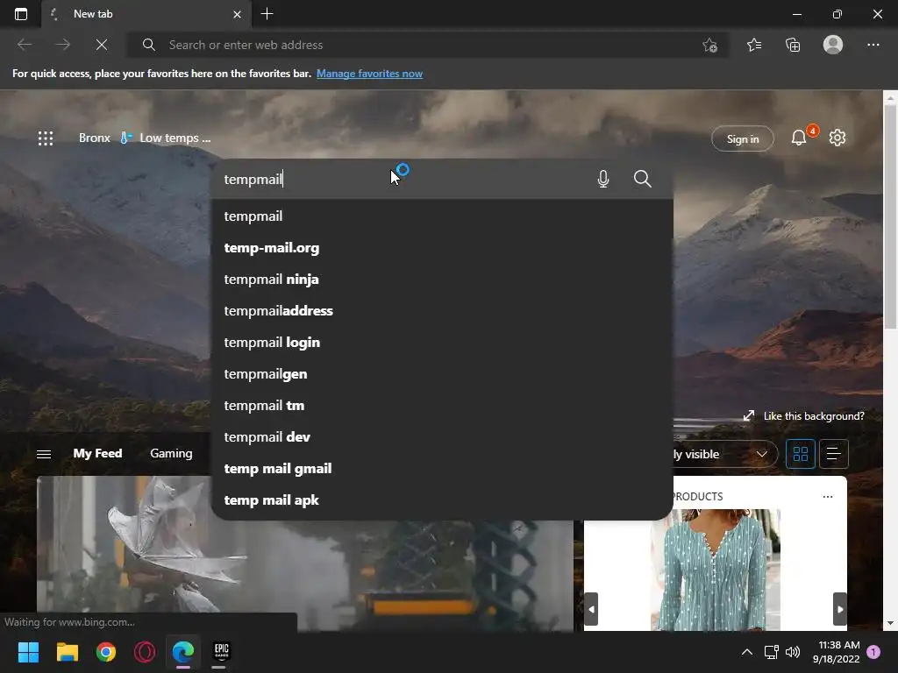Click the tempmail search text box
Screen dimensions: 898x673
(x=401, y=179)
